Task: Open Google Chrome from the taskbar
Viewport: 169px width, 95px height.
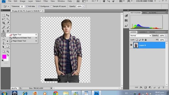Action: click(55, 93)
